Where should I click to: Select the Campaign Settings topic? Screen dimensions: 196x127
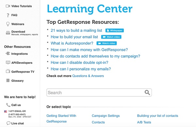(x=106, y=116)
